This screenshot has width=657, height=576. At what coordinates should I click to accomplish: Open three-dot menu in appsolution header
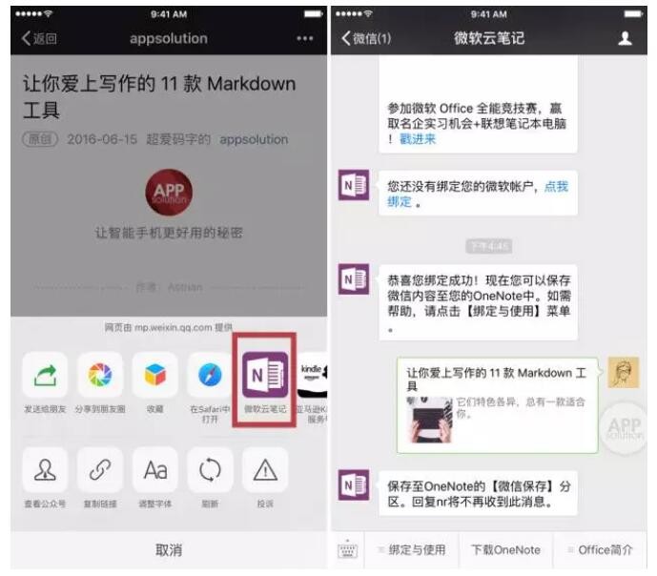click(304, 38)
